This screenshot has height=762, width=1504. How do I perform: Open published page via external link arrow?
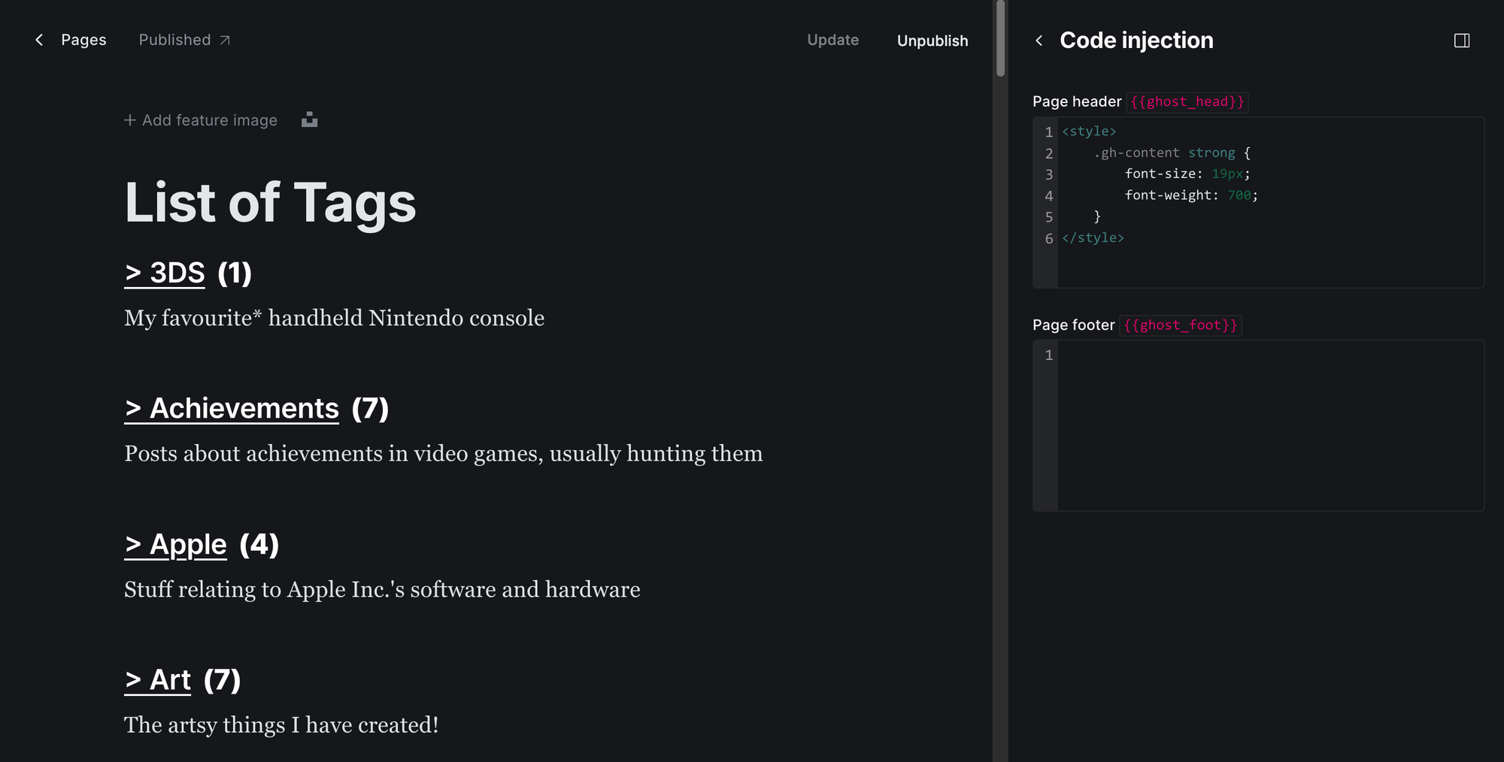pos(225,40)
